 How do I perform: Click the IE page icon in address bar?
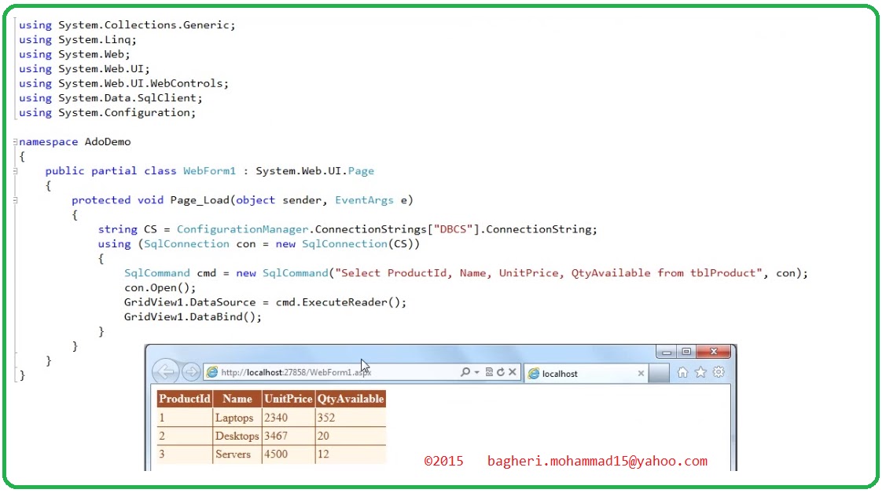[212, 372]
